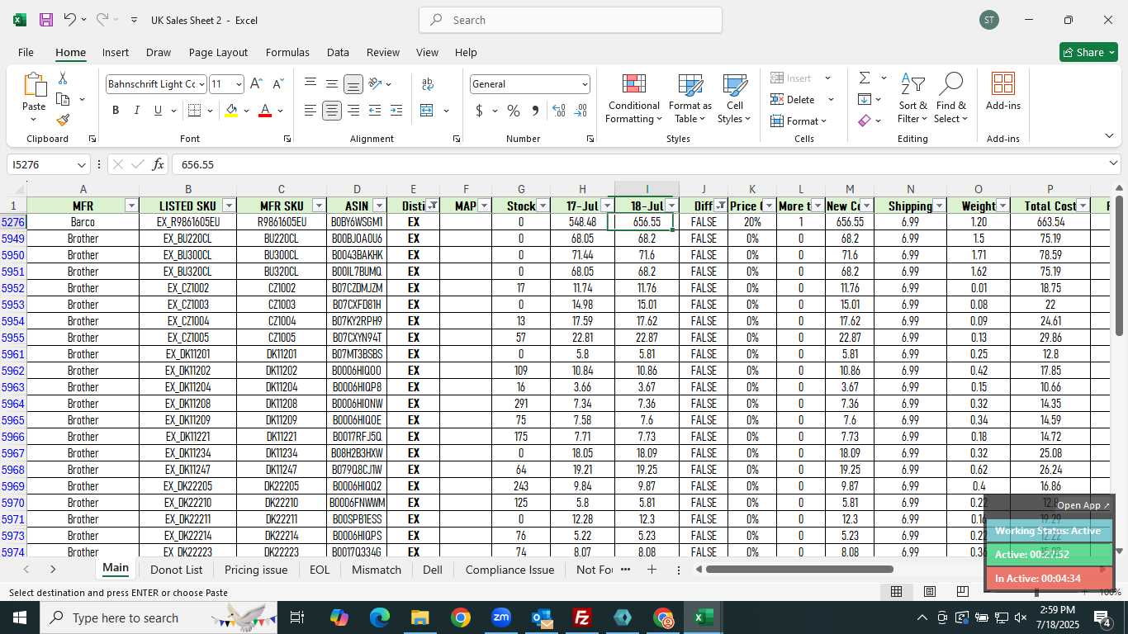
Task: Open the Data ribbon tab
Action: click(x=338, y=52)
